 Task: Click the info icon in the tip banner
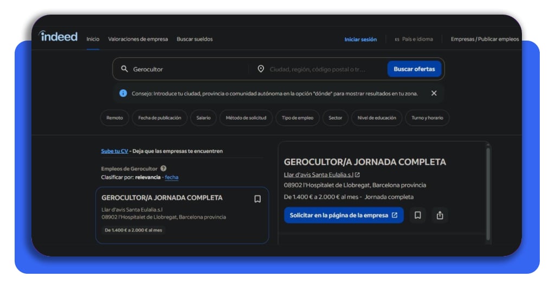[123, 93]
